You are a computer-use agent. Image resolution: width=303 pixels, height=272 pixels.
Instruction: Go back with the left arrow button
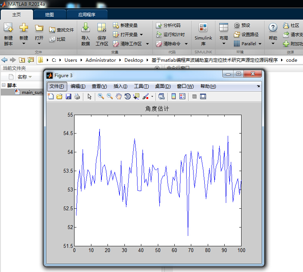(4, 60)
